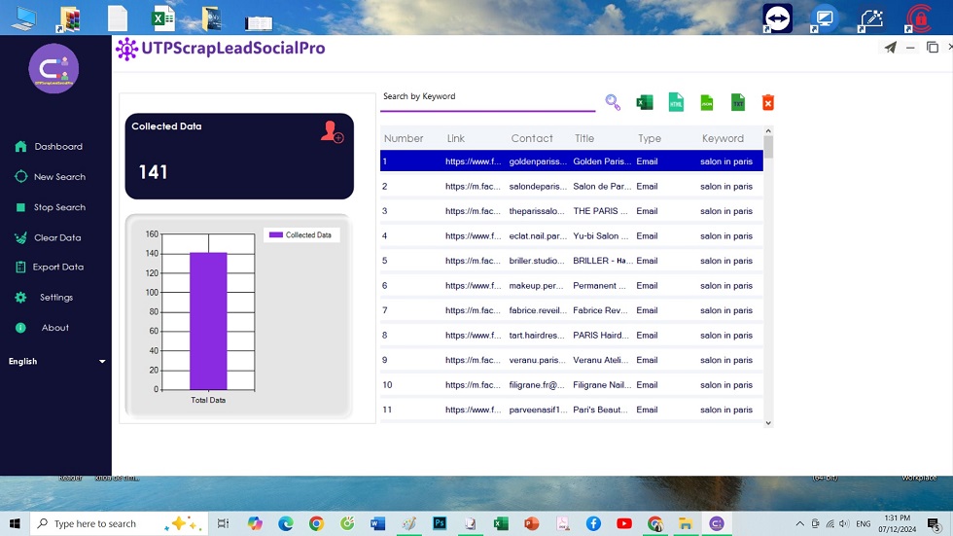The width and height of the screenshot is (953, 536).
Task: Click Clear Data in the sidebar
Action: [x=56, y=237]
